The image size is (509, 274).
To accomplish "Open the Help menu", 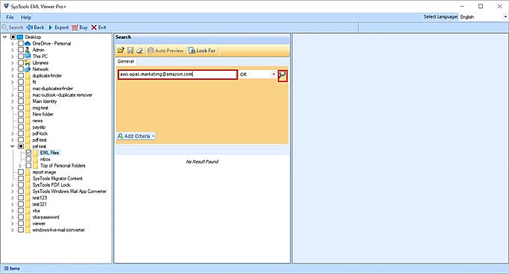I will (x=26, y=17).
